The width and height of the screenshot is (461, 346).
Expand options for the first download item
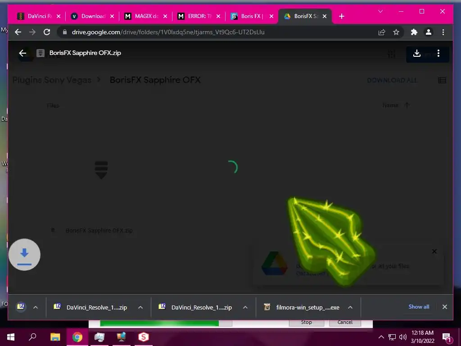coord(36,307)
